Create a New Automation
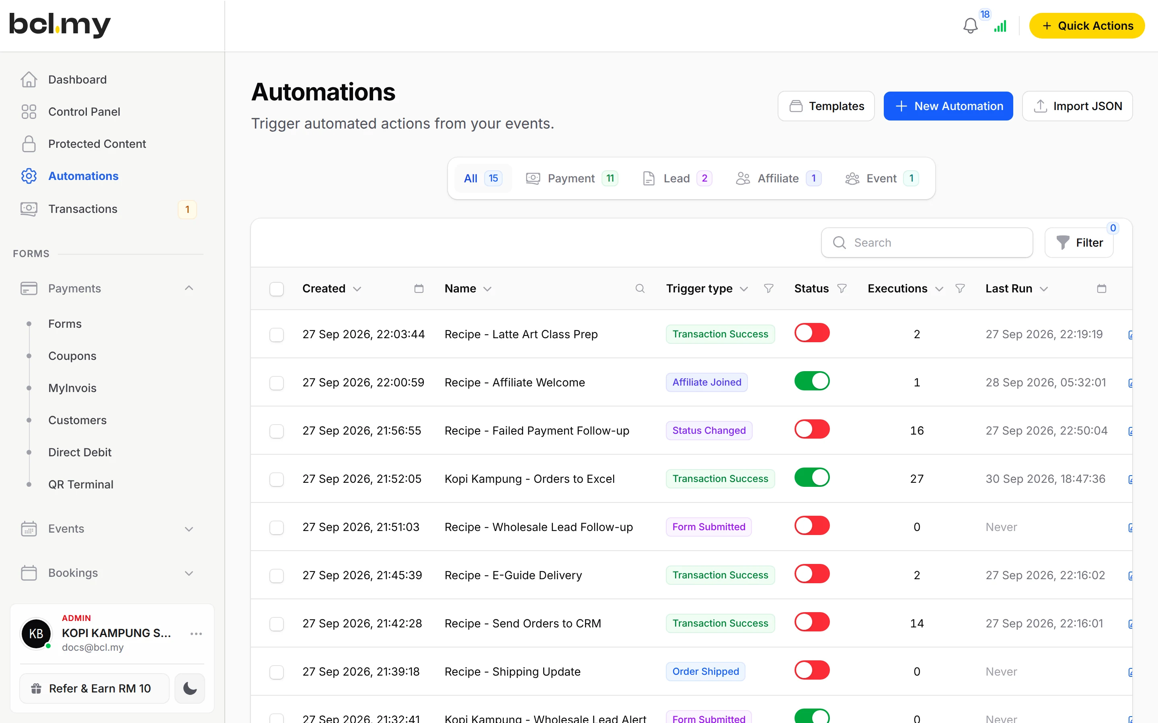Image resolution: width=1158 pixels, height=723 pixels. tap(949, 106)
